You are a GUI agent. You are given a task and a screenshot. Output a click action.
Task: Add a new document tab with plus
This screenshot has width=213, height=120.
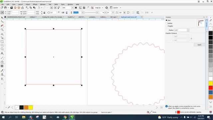pyautogui.click(x=142, y=17)
